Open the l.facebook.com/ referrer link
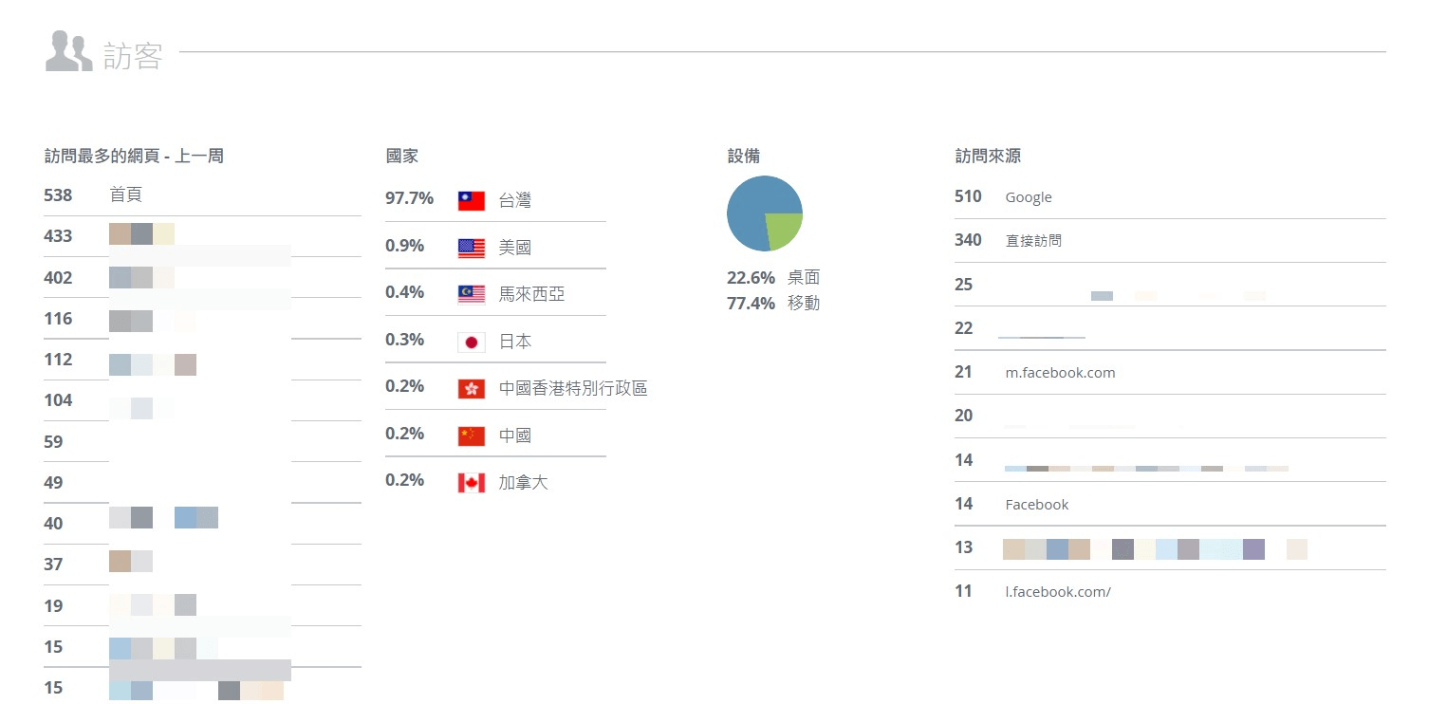This screenshot has width=1447, height=704. 1055,591
